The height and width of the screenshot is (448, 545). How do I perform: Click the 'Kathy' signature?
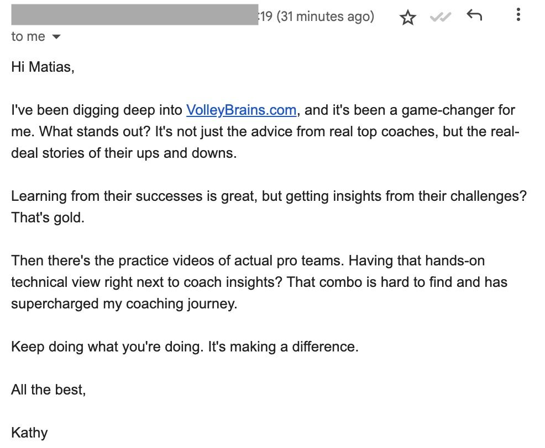pos(29,433)
